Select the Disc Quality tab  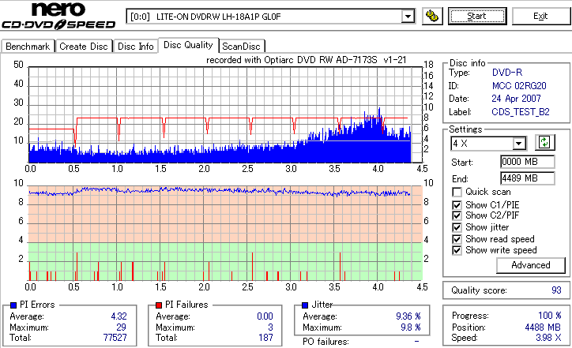coord(188,45)
